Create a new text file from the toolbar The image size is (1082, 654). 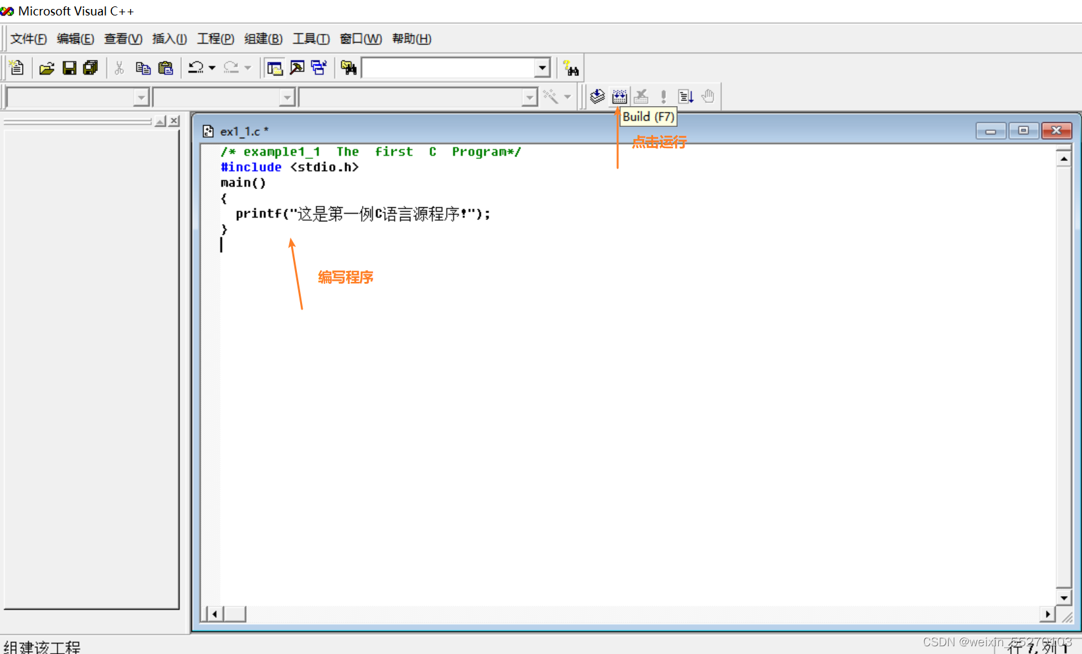(x=17, y=68)
